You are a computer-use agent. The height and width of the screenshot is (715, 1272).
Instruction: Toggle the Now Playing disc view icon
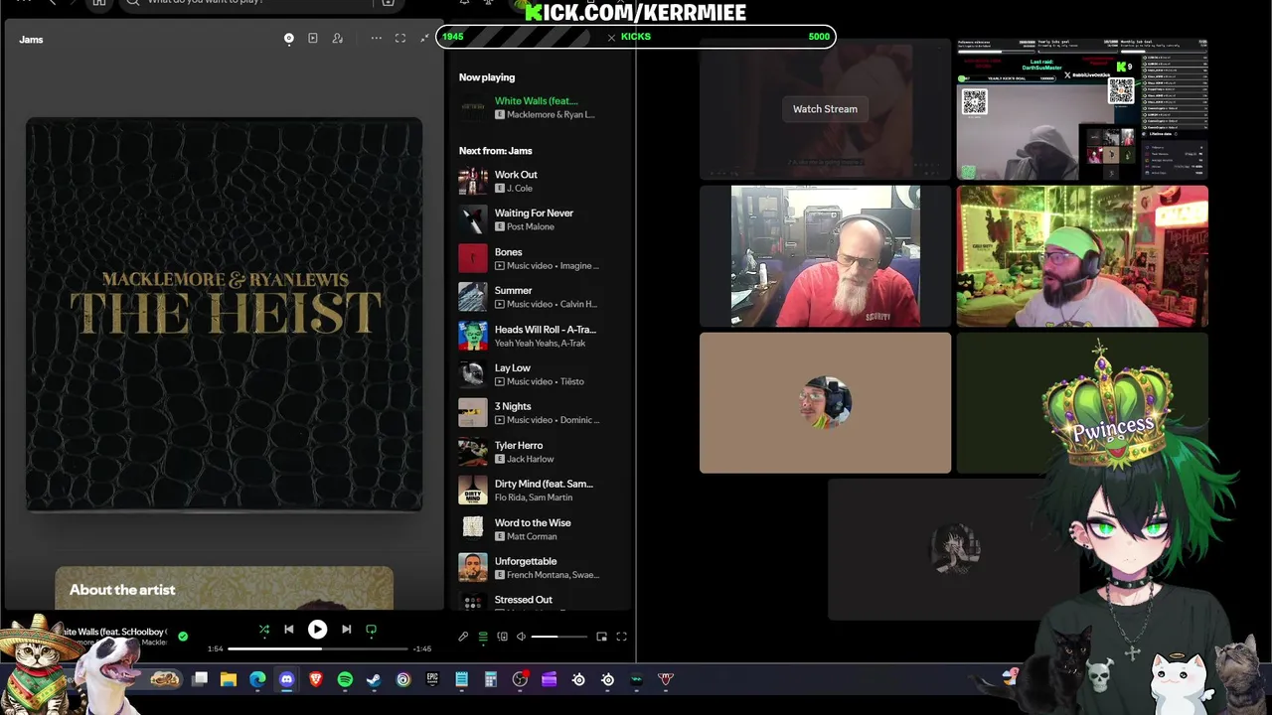[289, 39]
